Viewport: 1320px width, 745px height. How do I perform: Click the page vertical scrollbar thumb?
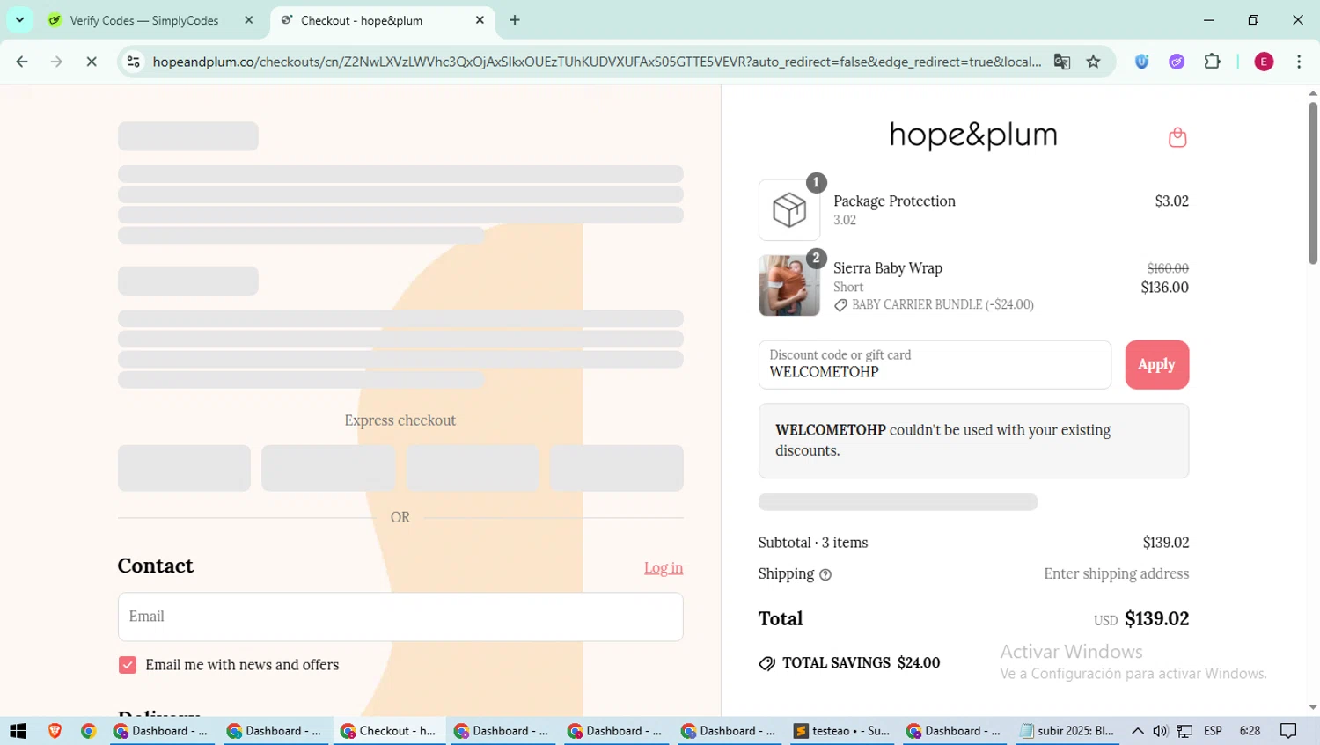click(x=1312, y=183)
